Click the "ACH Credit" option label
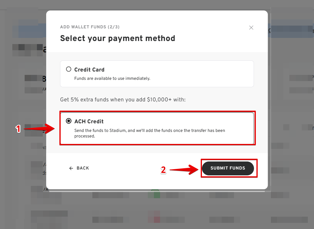 (x=89, y=121)
